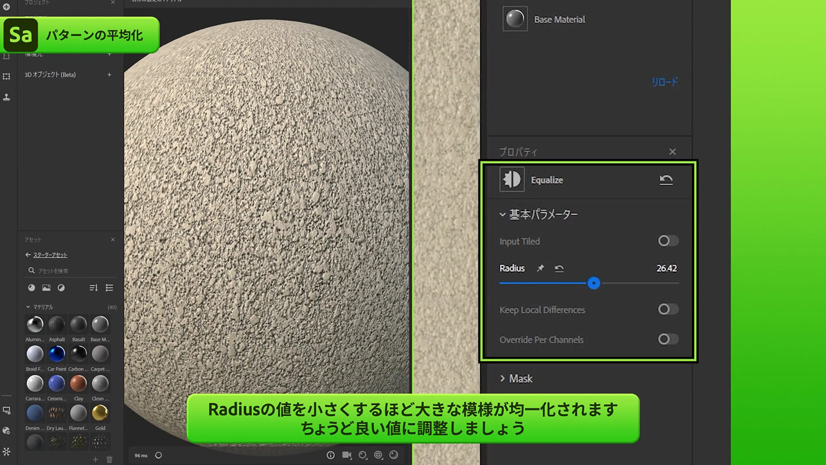Reset the Equalize filter parameters
This screenshot has height=465, width=826.
pyautogui.click(x=666, y=180)
